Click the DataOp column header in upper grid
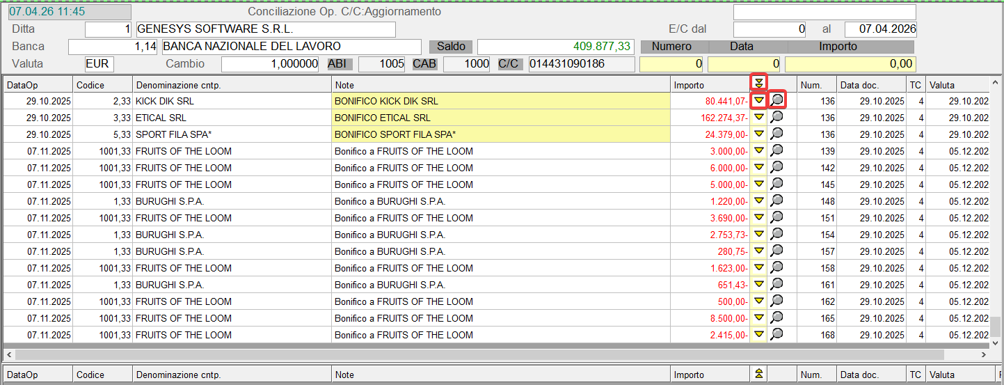 pyautogui.click(x=38, y=85)
